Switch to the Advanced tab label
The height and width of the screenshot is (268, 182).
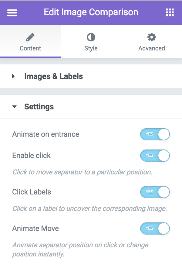(x=152, y=48)
